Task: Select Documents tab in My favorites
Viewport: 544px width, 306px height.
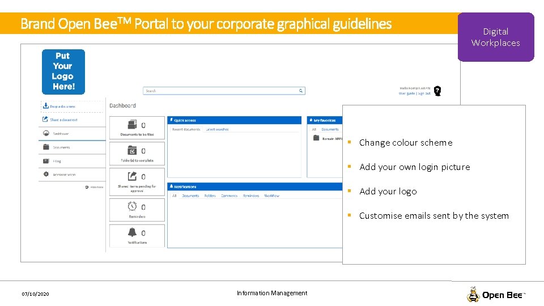Action: click(x=330, y=129)
